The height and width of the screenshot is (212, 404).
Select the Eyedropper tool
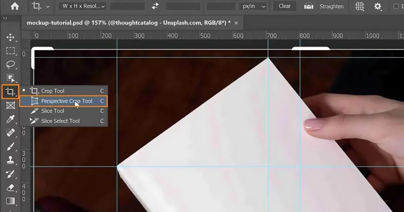[10, 119]
